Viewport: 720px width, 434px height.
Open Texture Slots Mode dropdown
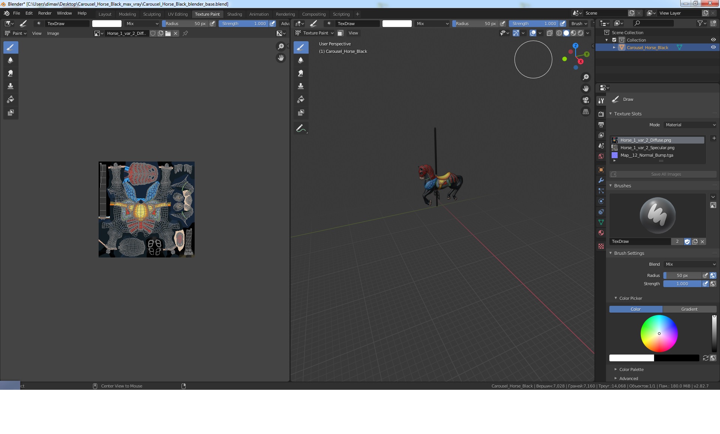point(690,125)
